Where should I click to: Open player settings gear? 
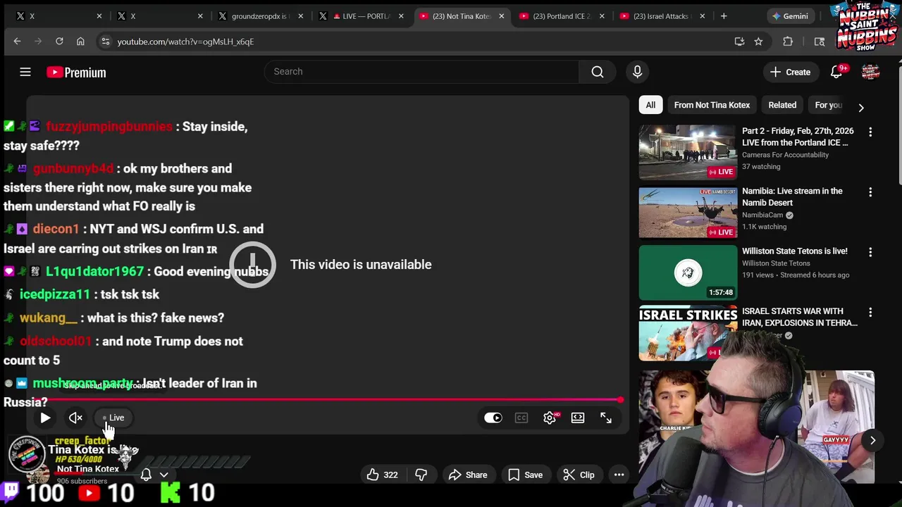[x=550, y=418]
